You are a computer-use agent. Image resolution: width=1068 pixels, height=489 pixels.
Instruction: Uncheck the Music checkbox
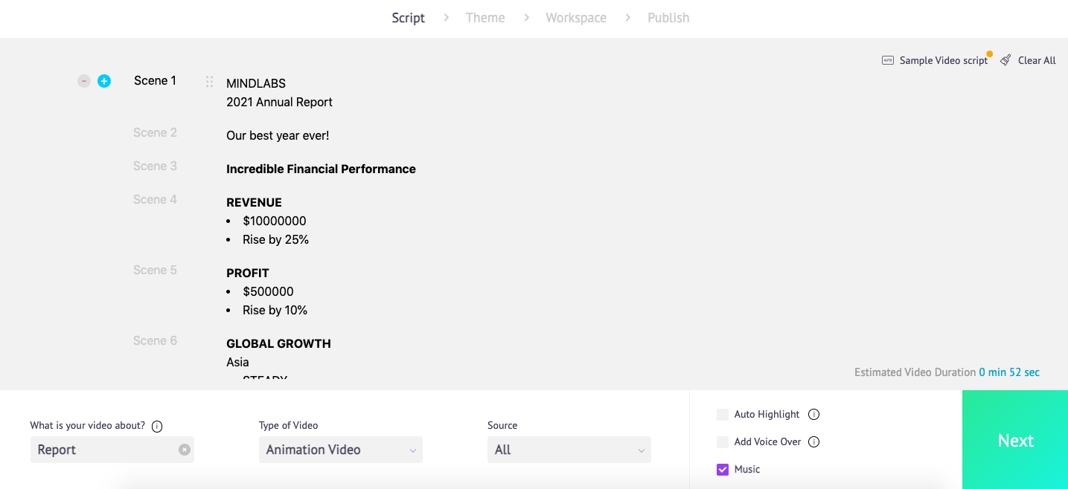point(723,470)
